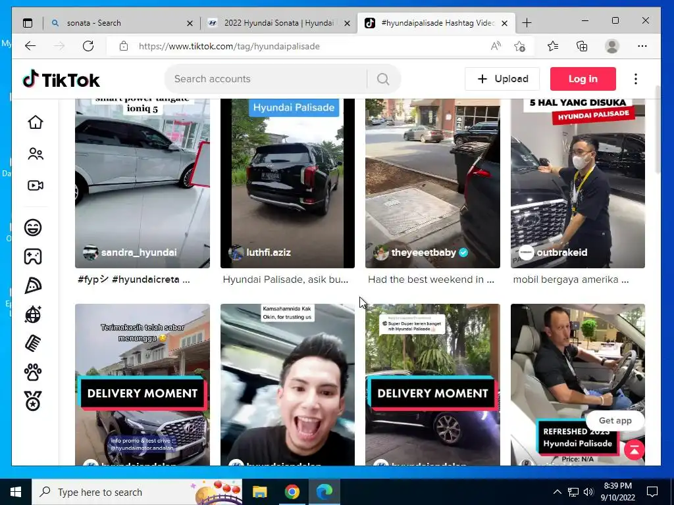The height and width of the screenshot is (505, 674).
Task: Click the Upload button
Action: (502, 79)
